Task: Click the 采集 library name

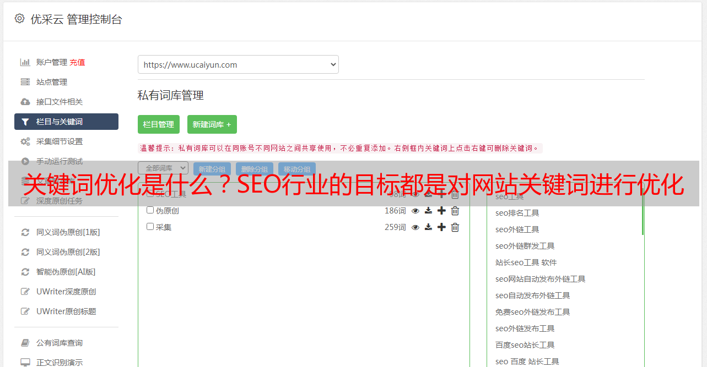Action: (164, 227)
